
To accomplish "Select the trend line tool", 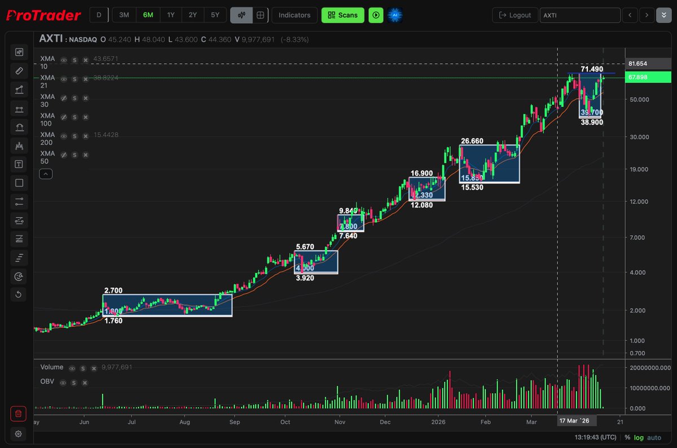I will pyautogui.click(x=19, y=89).
